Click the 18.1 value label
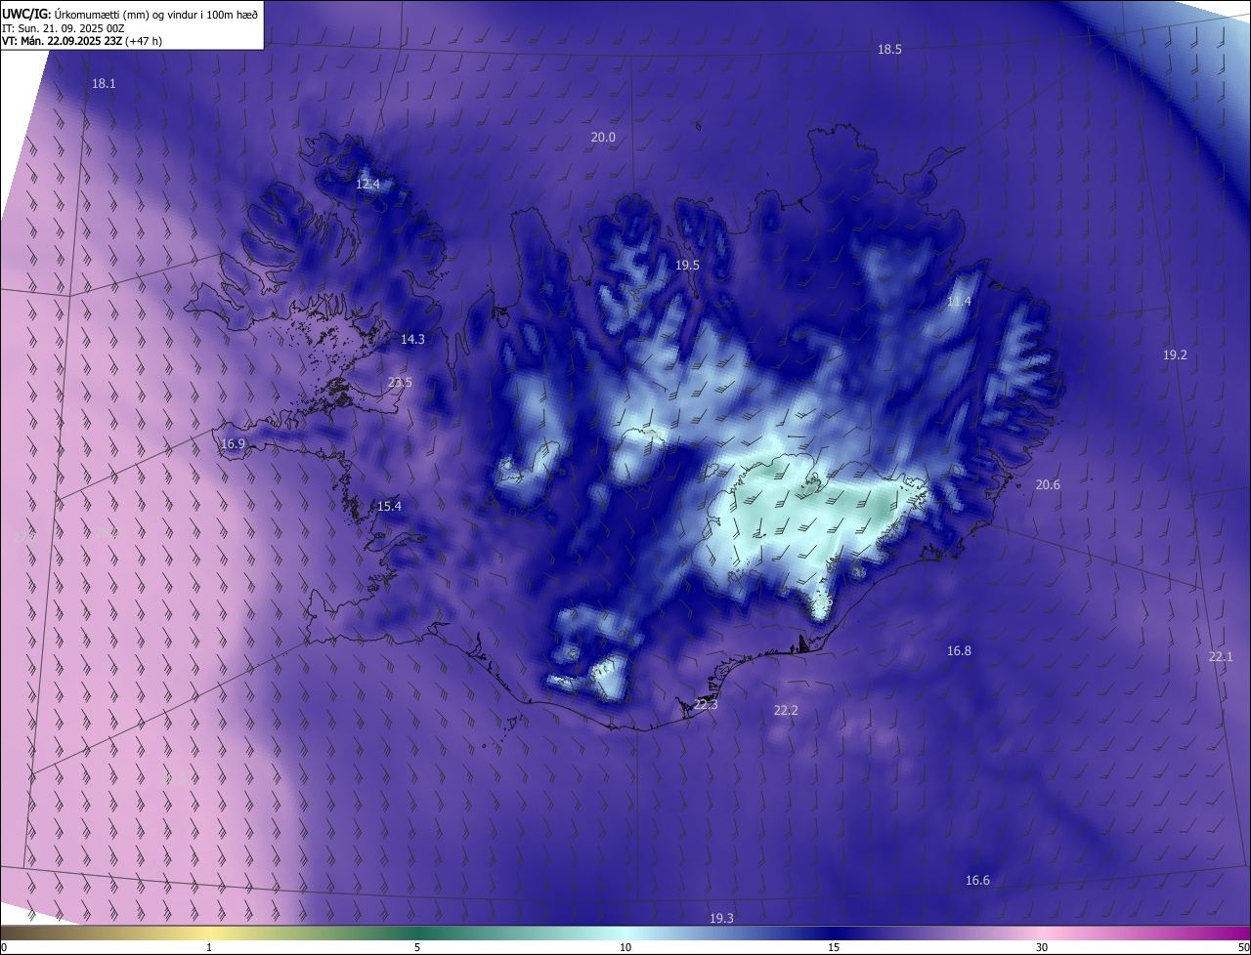 coord(104,84)
